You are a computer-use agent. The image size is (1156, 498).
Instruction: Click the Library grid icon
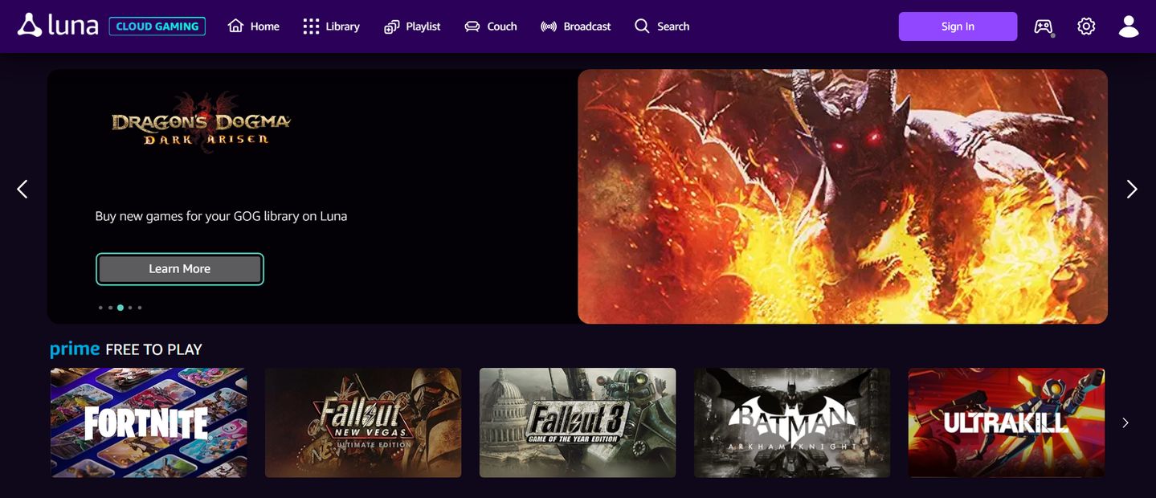coord(311,27)
